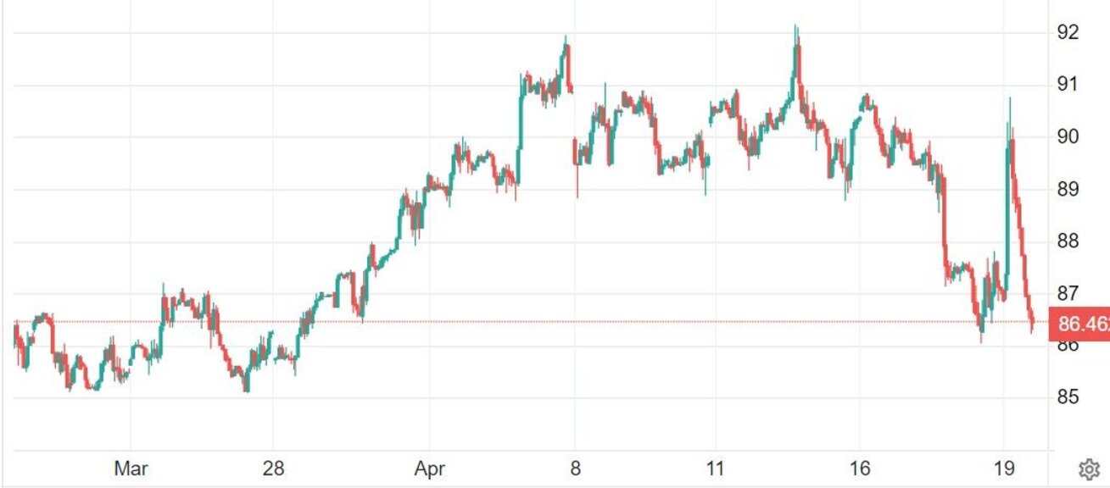This screenshot has height=488, width=1110.
Task: Select the 87 price axis label
Action: tap(1068, 293)
